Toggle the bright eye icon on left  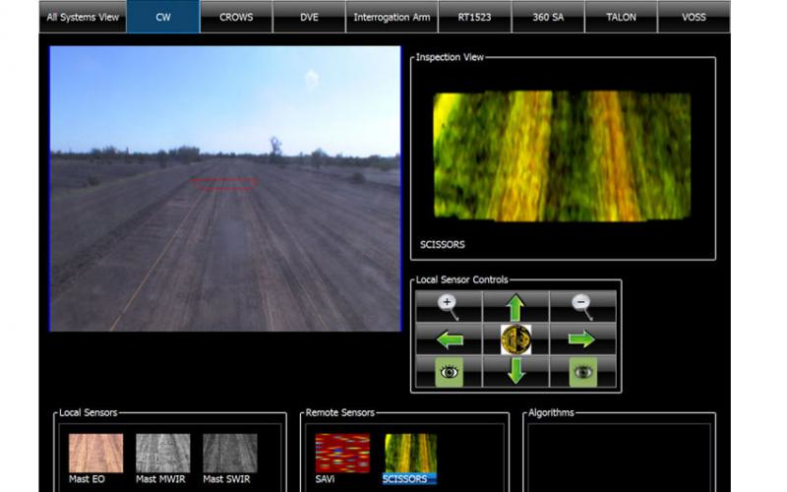[x=449, y=372]
